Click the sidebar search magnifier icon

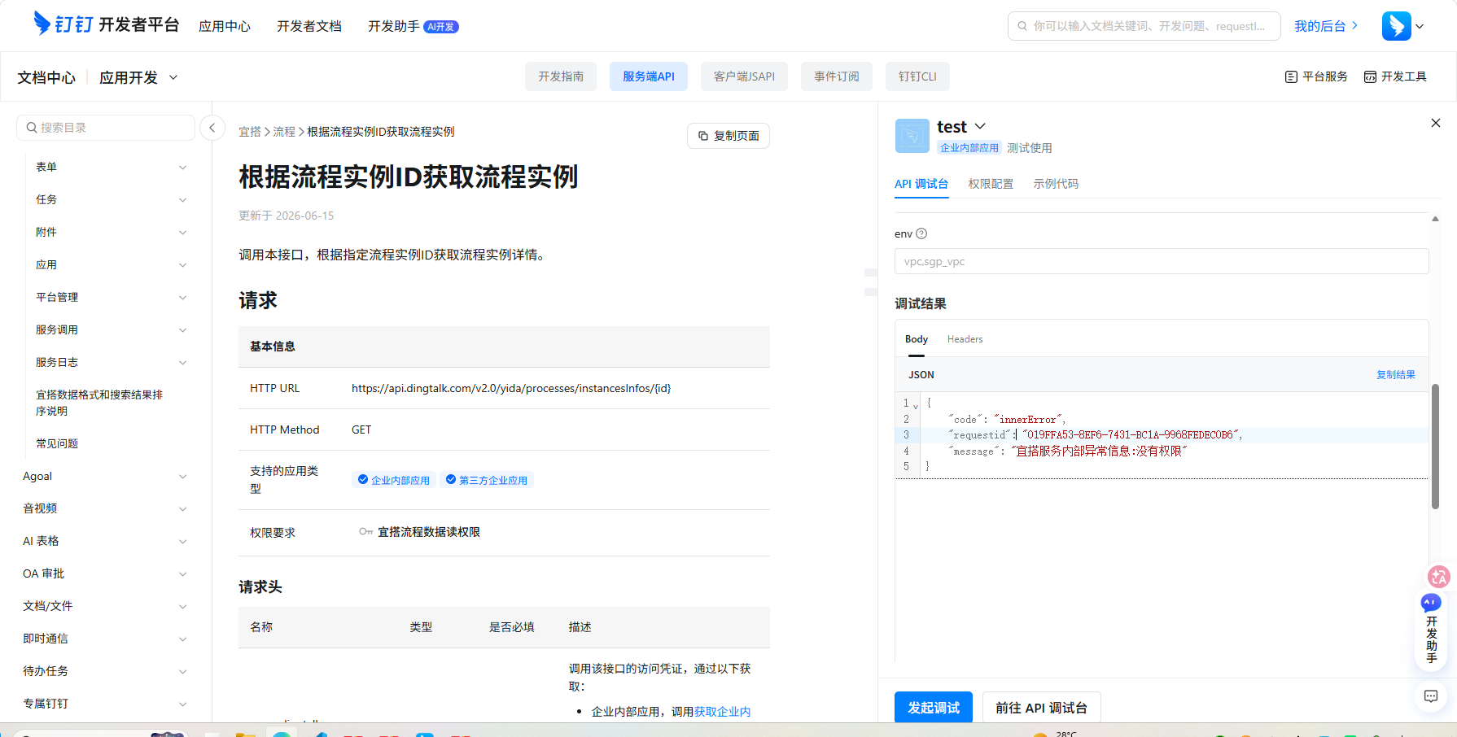pos(32,128)
